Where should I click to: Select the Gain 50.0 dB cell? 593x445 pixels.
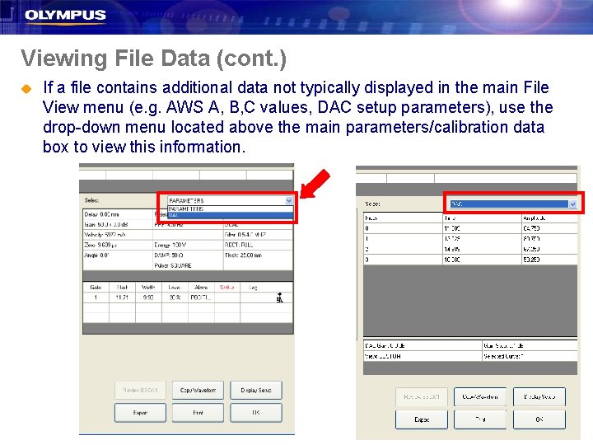pos(118,224)
